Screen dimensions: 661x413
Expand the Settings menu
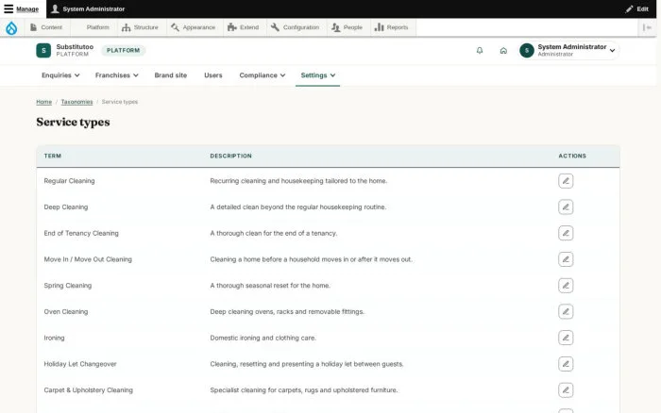318,75
